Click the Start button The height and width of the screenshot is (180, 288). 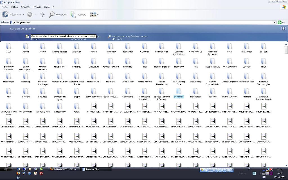6,169
